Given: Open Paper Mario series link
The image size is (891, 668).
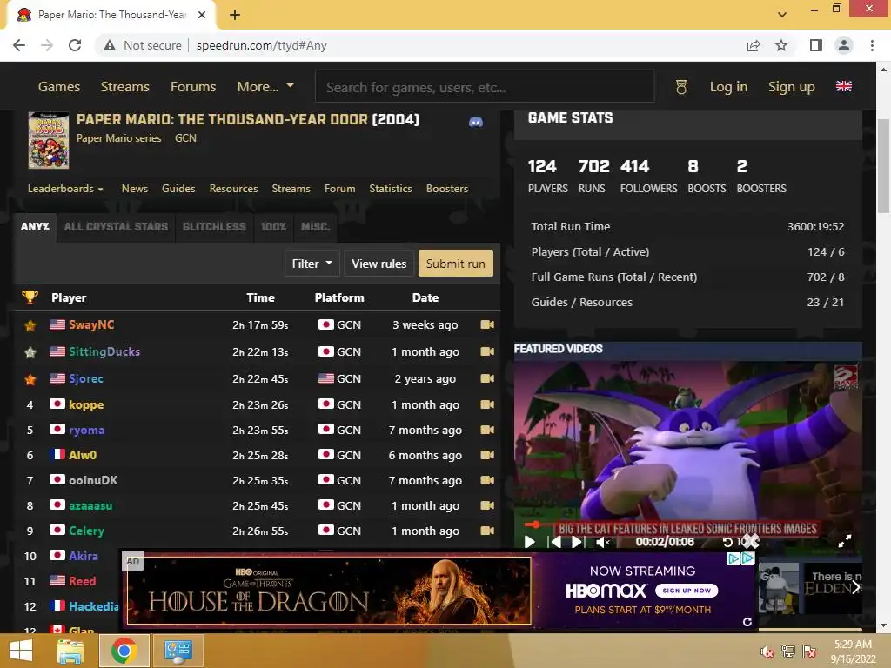Looking at the screenshot, I should pos(118,138).
